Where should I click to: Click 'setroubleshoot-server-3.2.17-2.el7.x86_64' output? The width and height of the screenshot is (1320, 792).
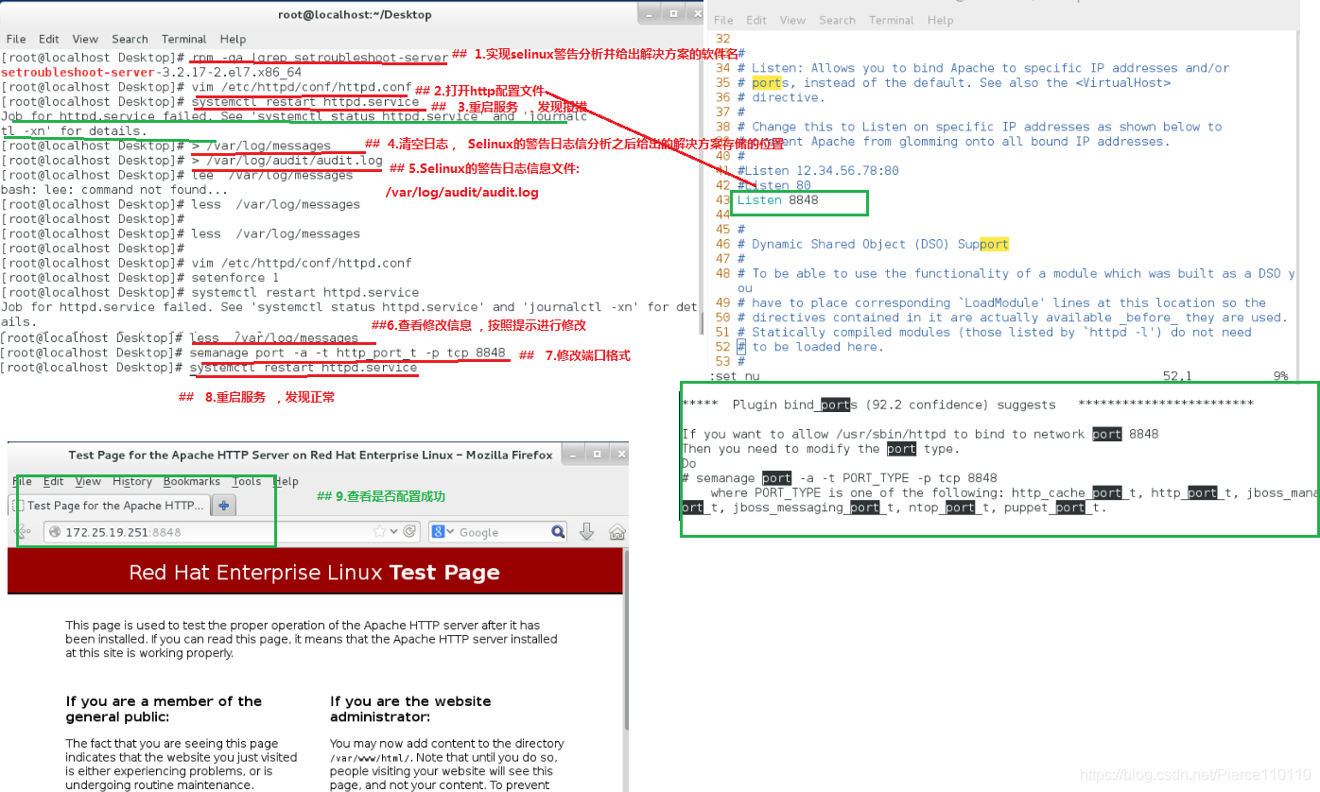click(x=151, y=72)
